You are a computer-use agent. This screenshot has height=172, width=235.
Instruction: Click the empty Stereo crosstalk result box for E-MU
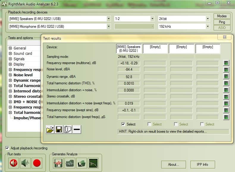(x=129, y=97)
